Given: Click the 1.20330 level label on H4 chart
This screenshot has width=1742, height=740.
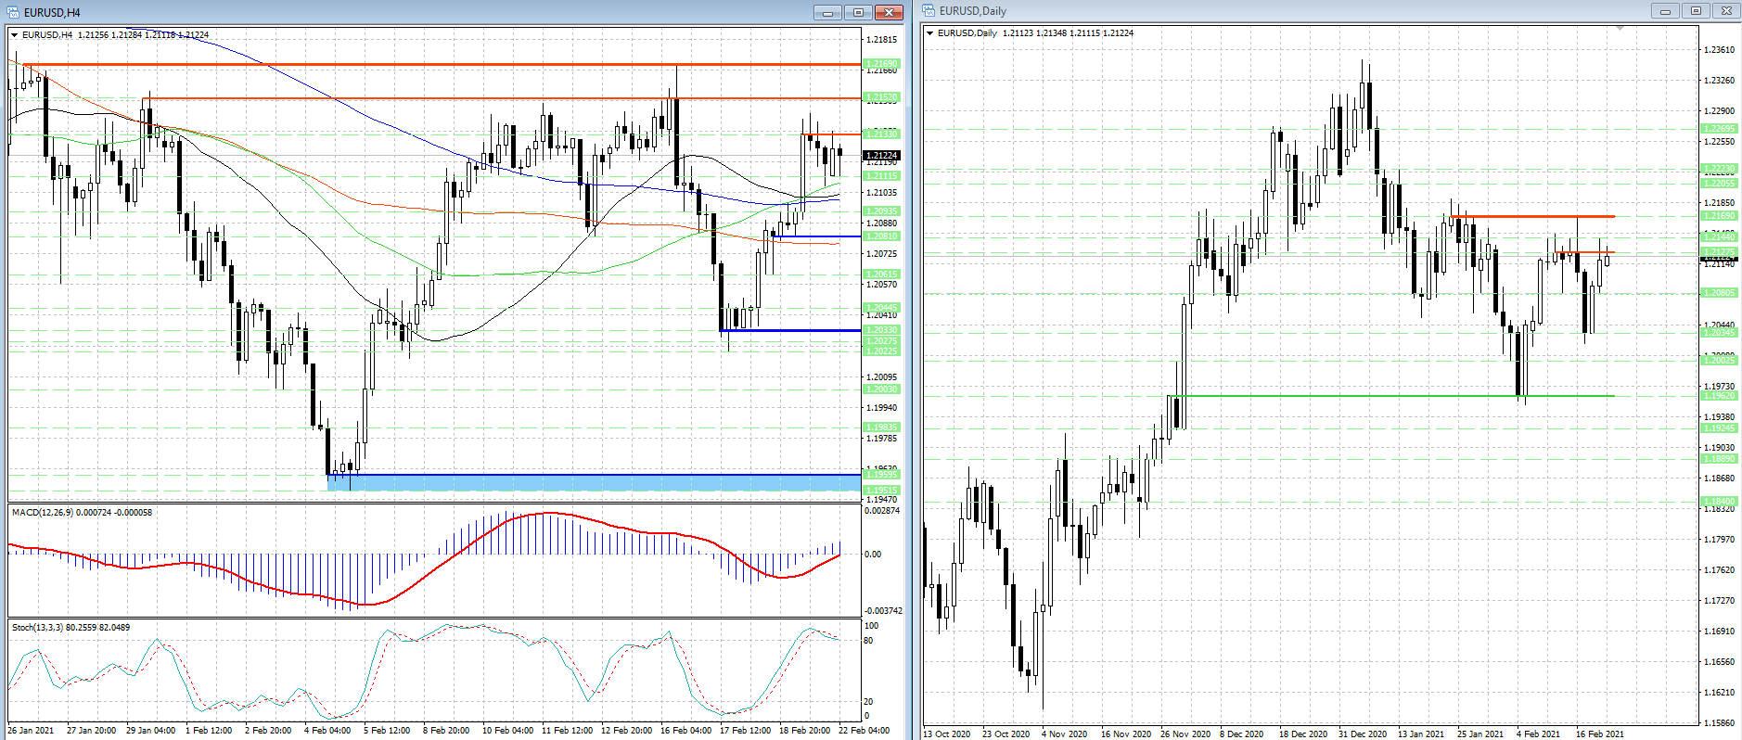Looking at the screenshot, I should click(x=880, y=330).
